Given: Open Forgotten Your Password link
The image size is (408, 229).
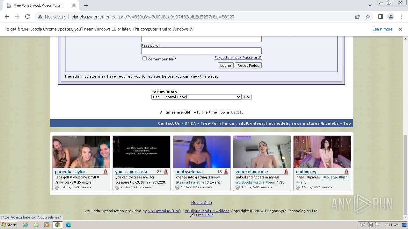Looking at the screenshot, I should pos(238,58).
